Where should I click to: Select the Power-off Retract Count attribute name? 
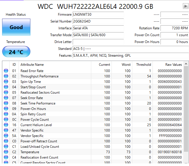coord(39,141)
